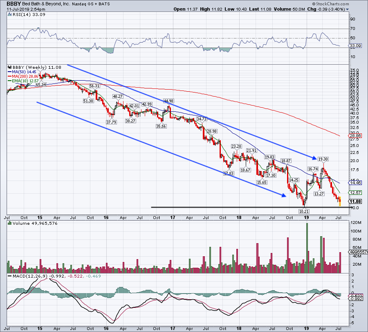Image resolution: width=368 pixels, height=332 pixels.
Task: Click the RSI 33.09 tag on right axis
Action: tap(355, 45)
